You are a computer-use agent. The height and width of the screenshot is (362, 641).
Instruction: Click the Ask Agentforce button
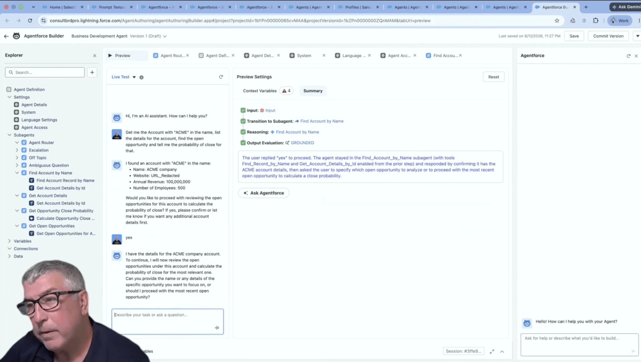264,193
